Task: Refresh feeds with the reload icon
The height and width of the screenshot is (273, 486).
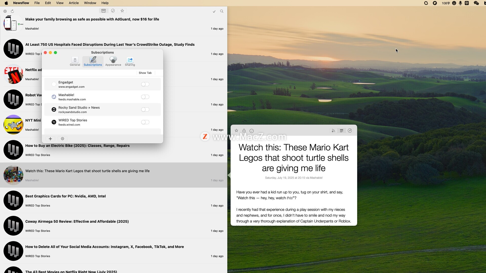Action: coord(12,11)
